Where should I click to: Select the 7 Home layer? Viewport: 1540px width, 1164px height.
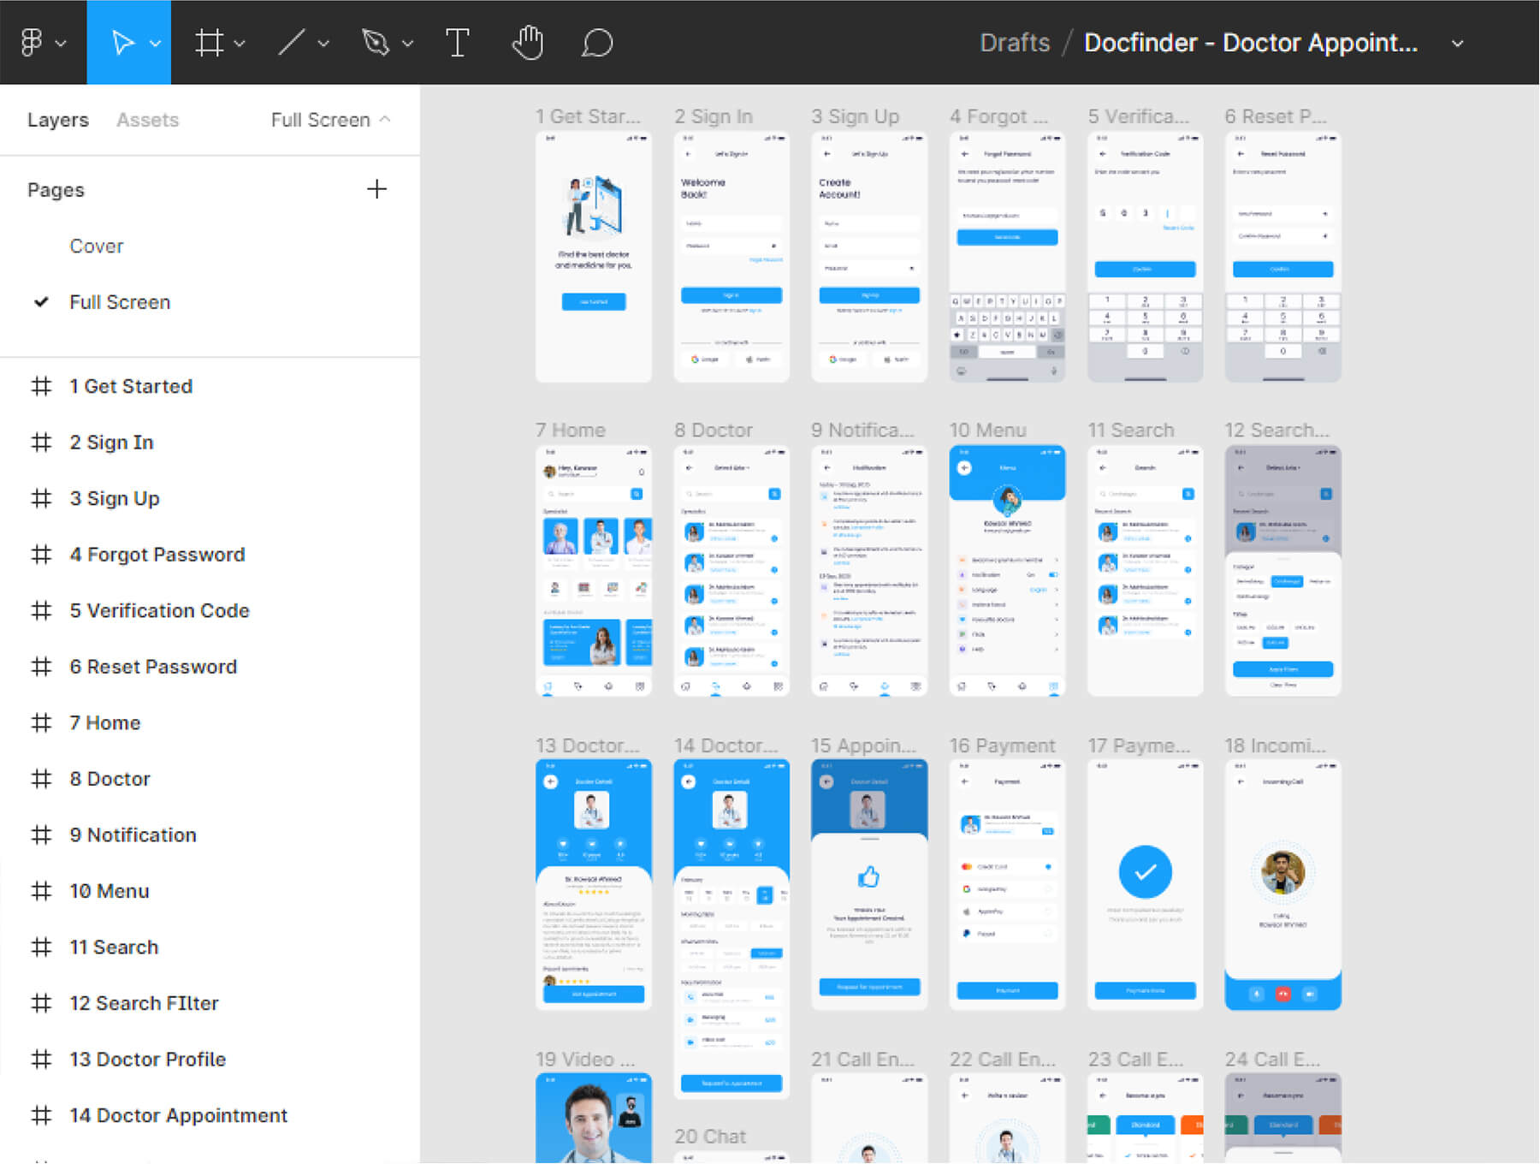(104, 723)
